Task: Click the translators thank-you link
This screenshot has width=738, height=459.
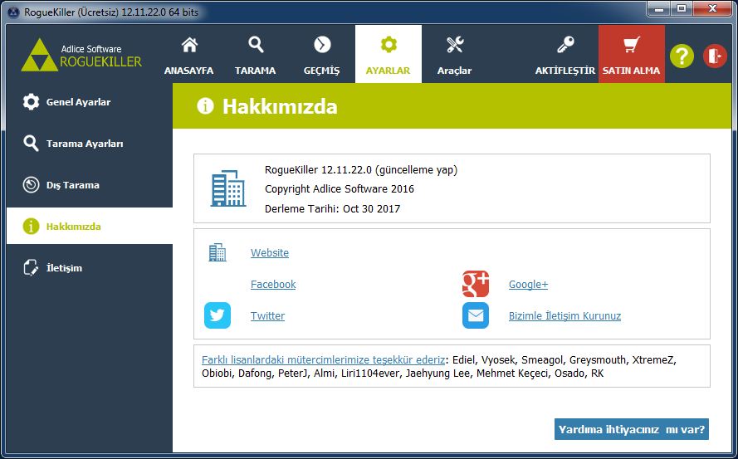Action: tap(323, 360)
